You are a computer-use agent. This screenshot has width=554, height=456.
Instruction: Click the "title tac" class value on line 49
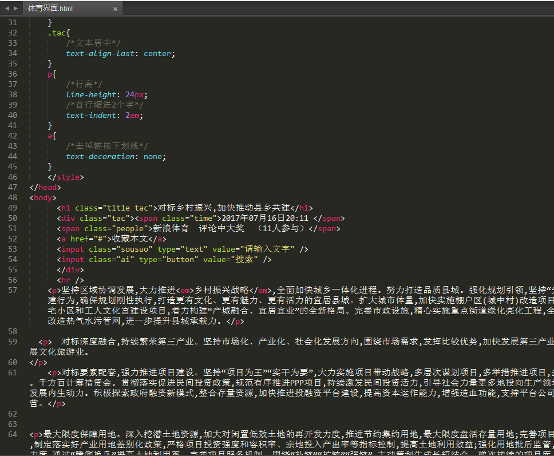(x=128, y=208)
